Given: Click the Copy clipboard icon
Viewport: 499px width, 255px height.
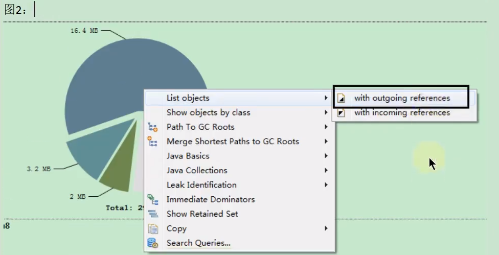Looking at the screenshot, I should 153,228.
